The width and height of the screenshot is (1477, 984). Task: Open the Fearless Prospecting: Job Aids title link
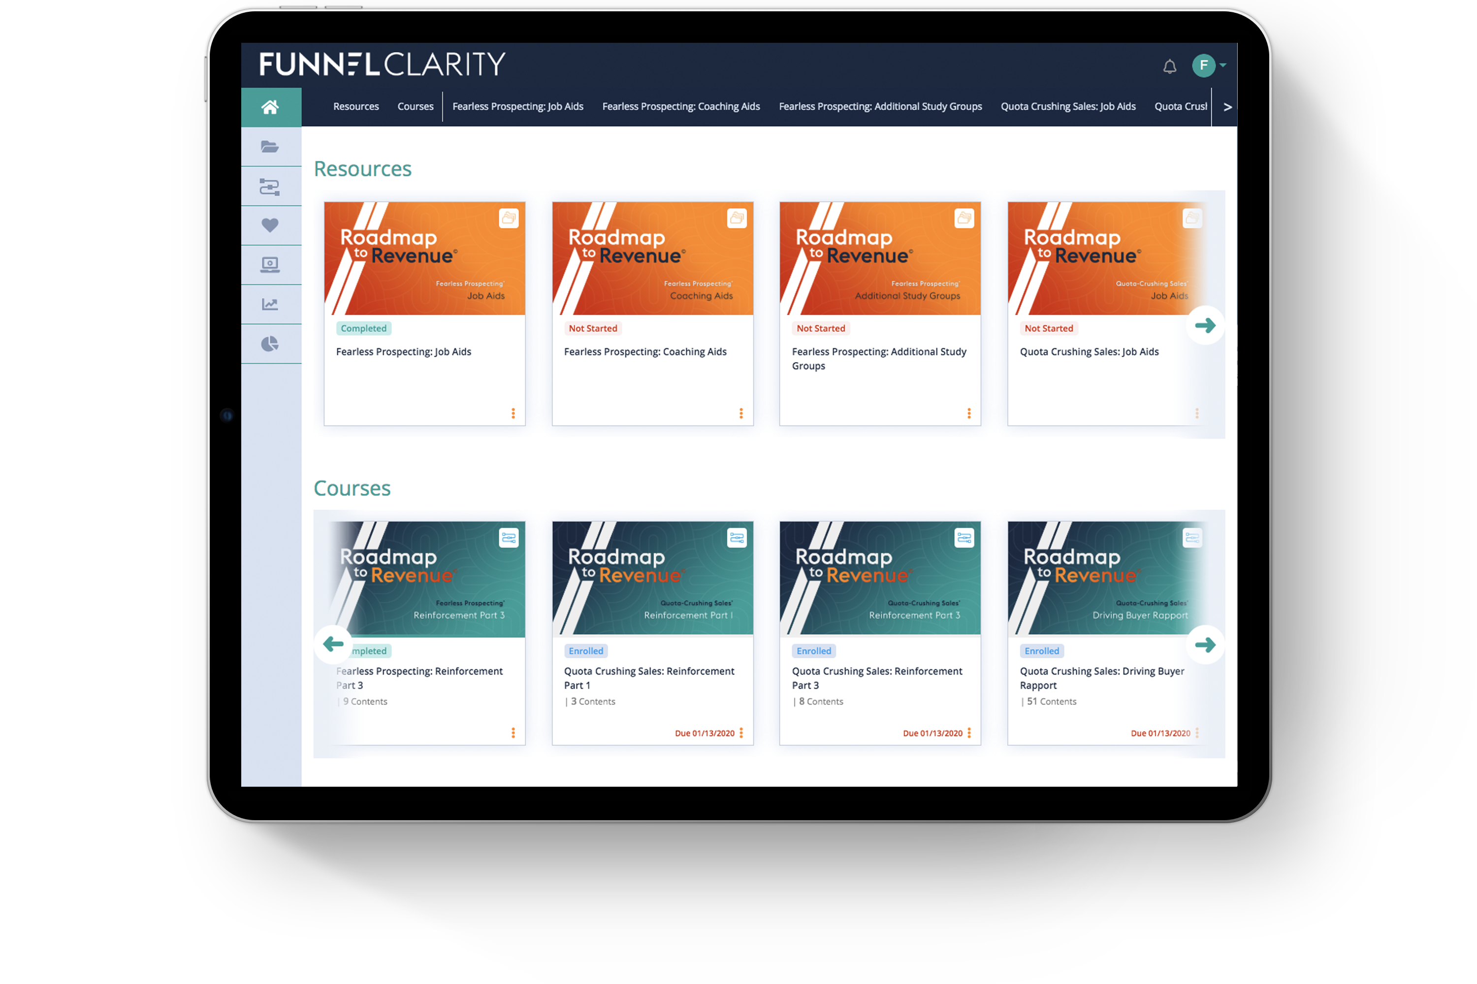[404, 352]
